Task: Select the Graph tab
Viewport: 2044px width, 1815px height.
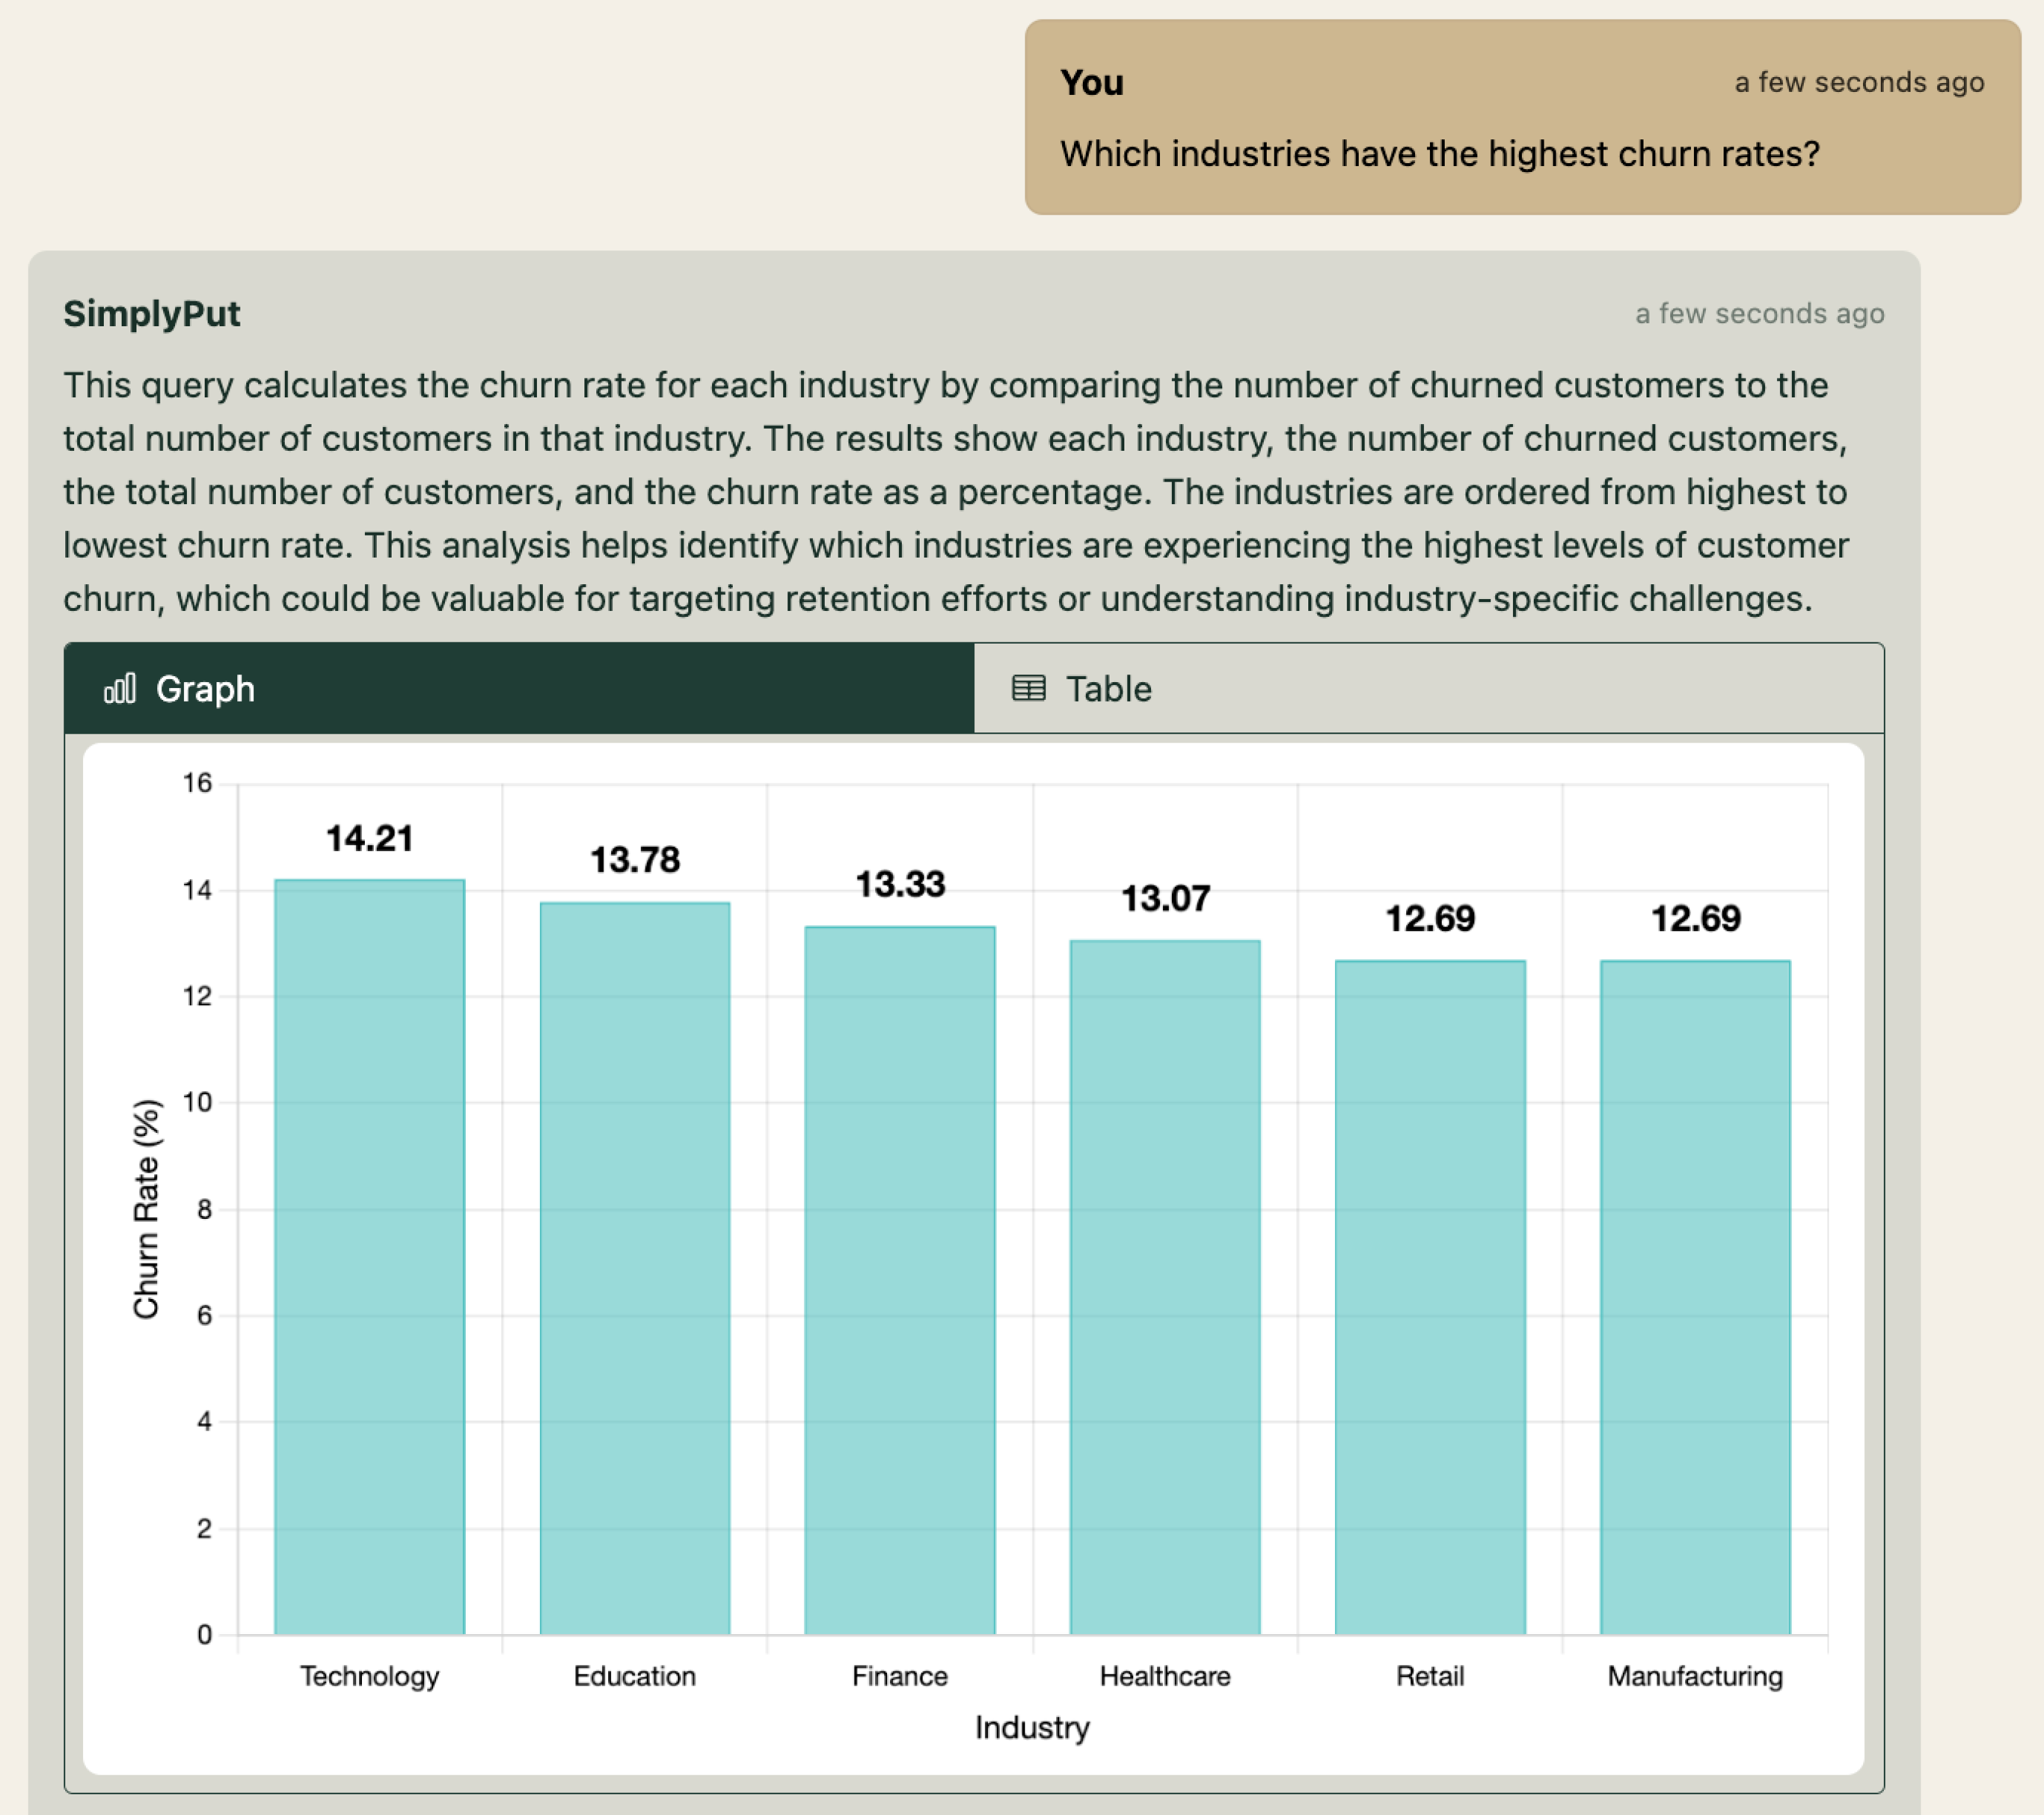Action: click(519, 689)
